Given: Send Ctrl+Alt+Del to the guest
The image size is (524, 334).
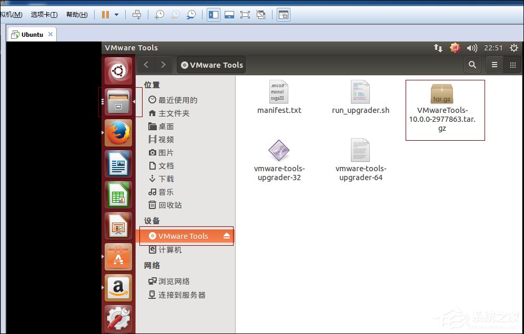Looking at the screenshot, I should [x=137, y=15].
